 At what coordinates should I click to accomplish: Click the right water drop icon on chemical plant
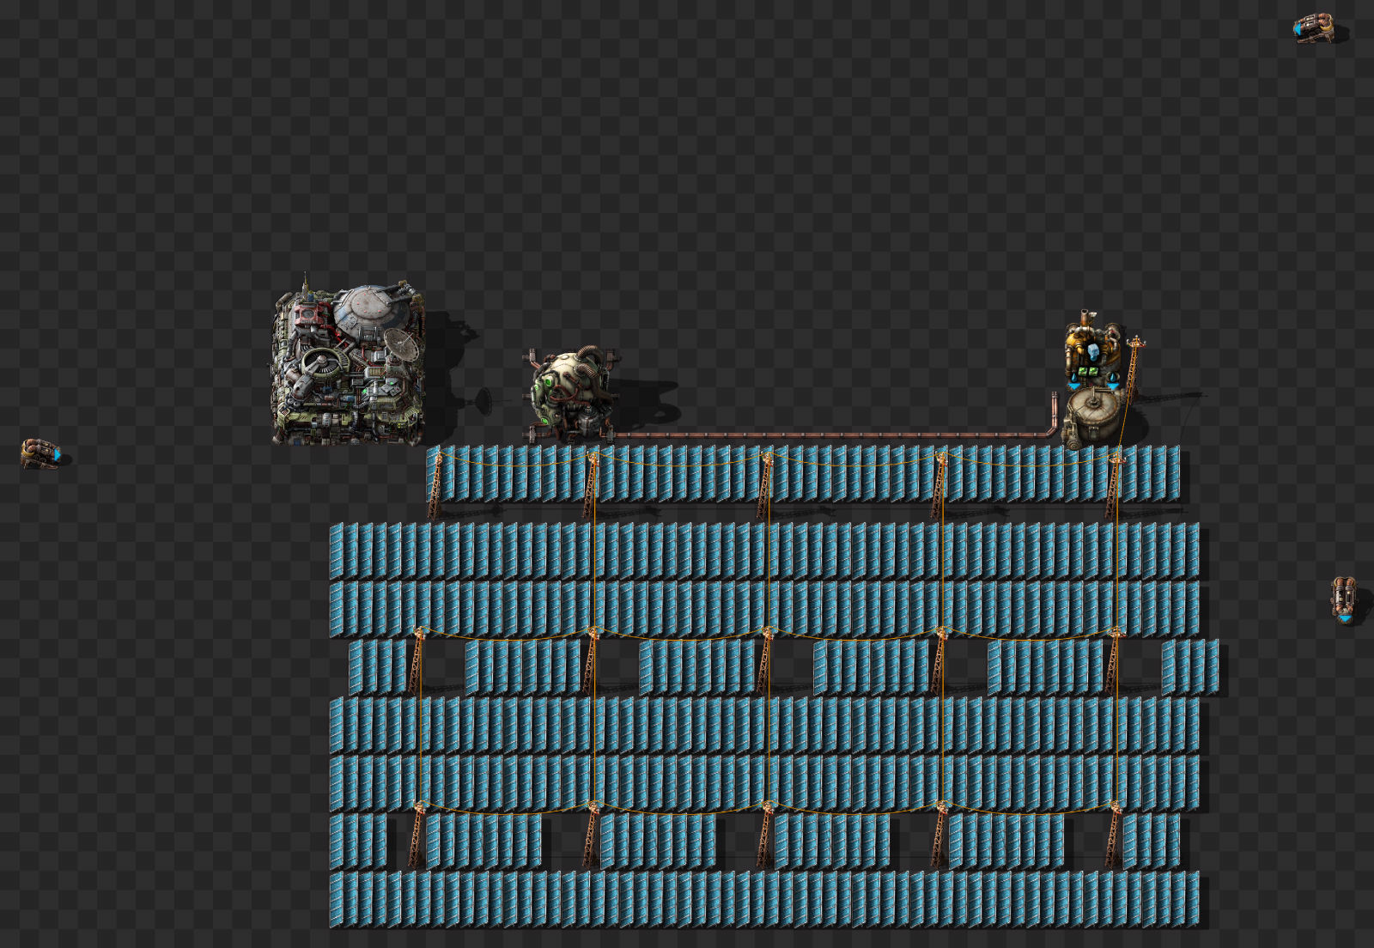1113,377
